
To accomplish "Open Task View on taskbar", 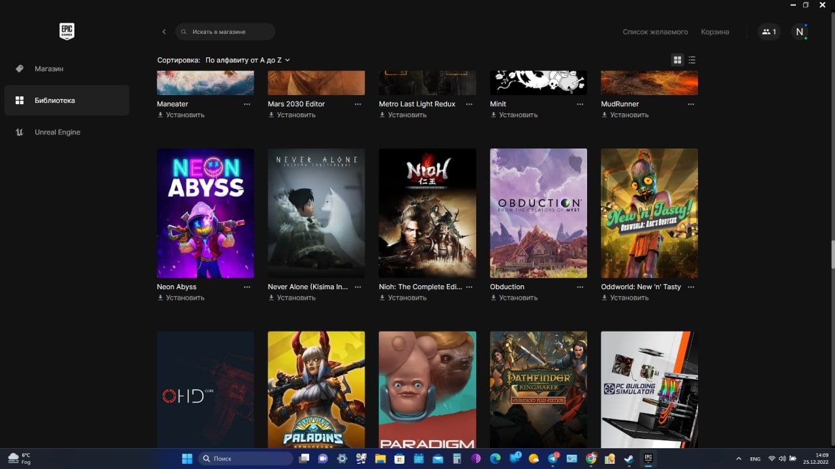I will [305, 459].
